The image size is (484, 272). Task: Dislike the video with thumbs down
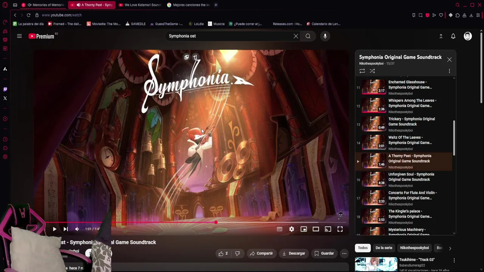(x=237, y=253)
